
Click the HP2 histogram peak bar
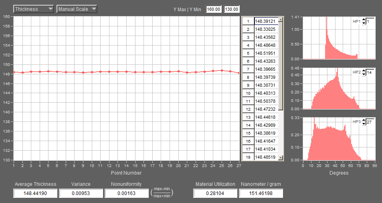point(338,88)
